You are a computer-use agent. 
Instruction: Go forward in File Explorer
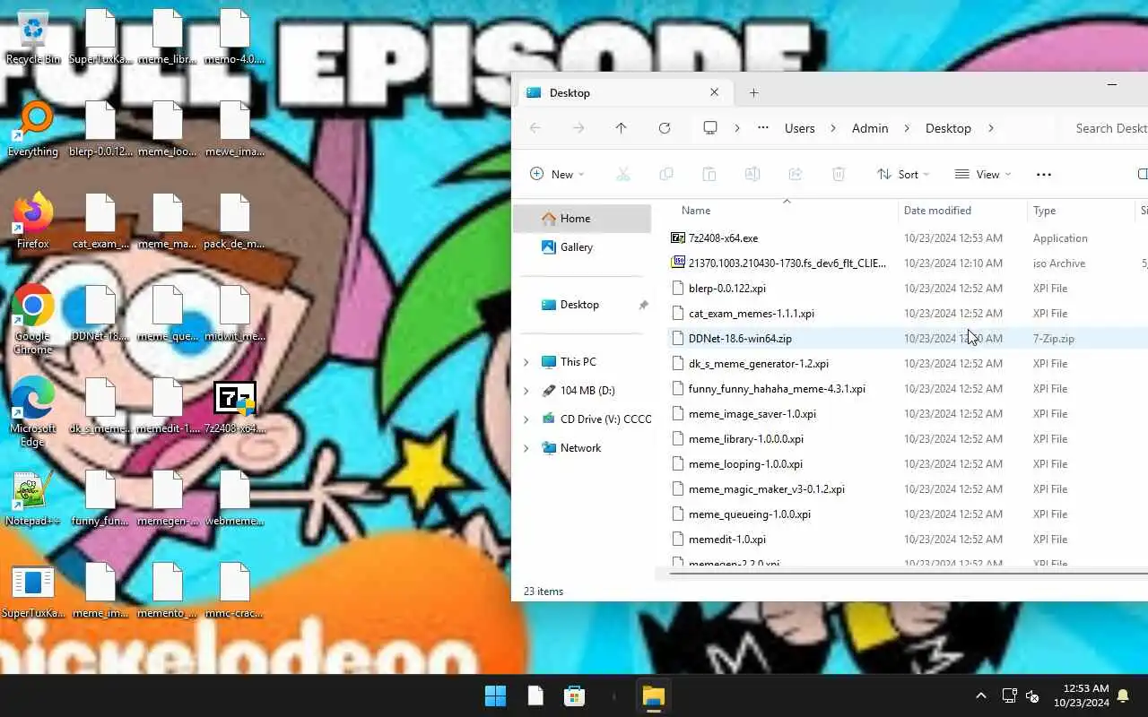pyautogui.click(x=578, y=128)
